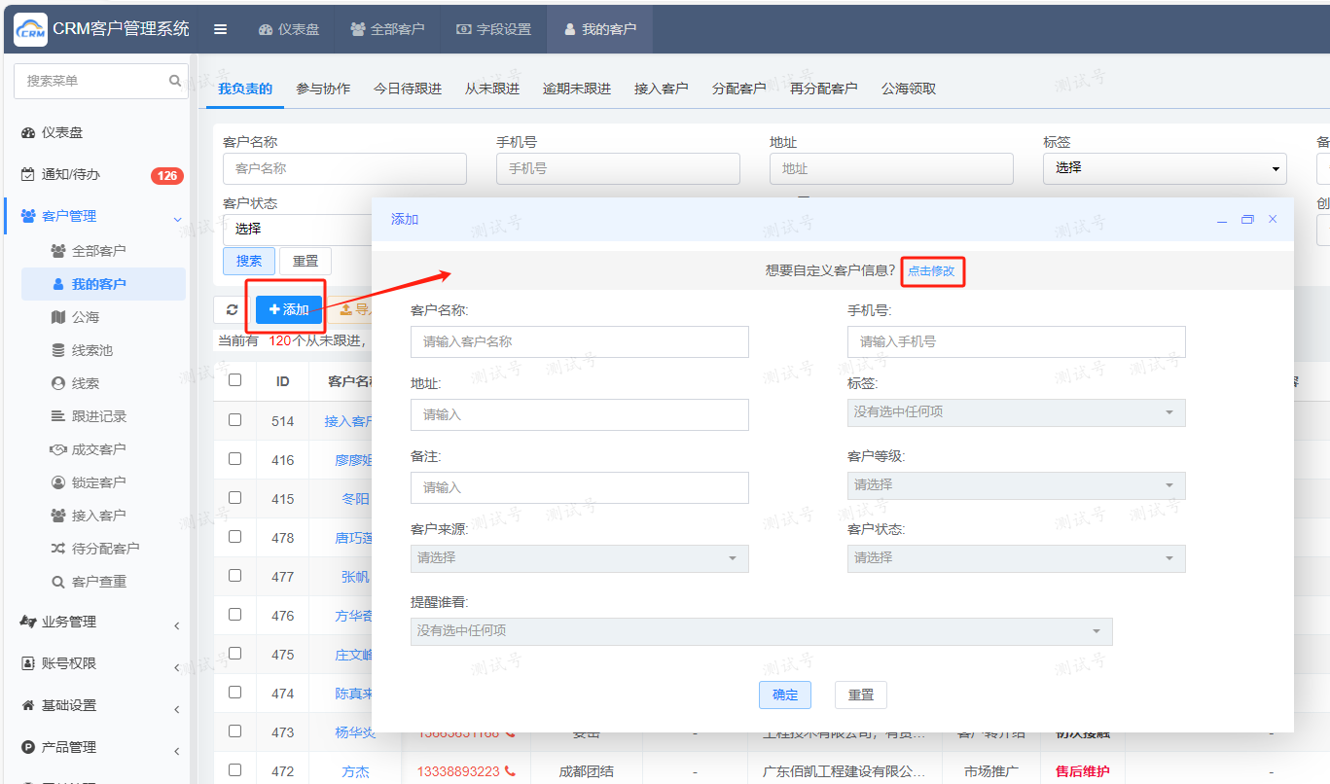Image resolution: width=1330 pixels, height=784 pixels.
Task: Tick the checkbox for row ID 477
Action: point(234,576)
